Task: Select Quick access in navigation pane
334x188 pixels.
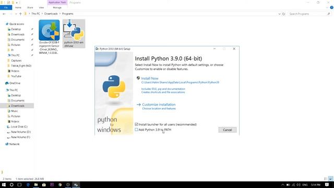Action: coord(17,24)
